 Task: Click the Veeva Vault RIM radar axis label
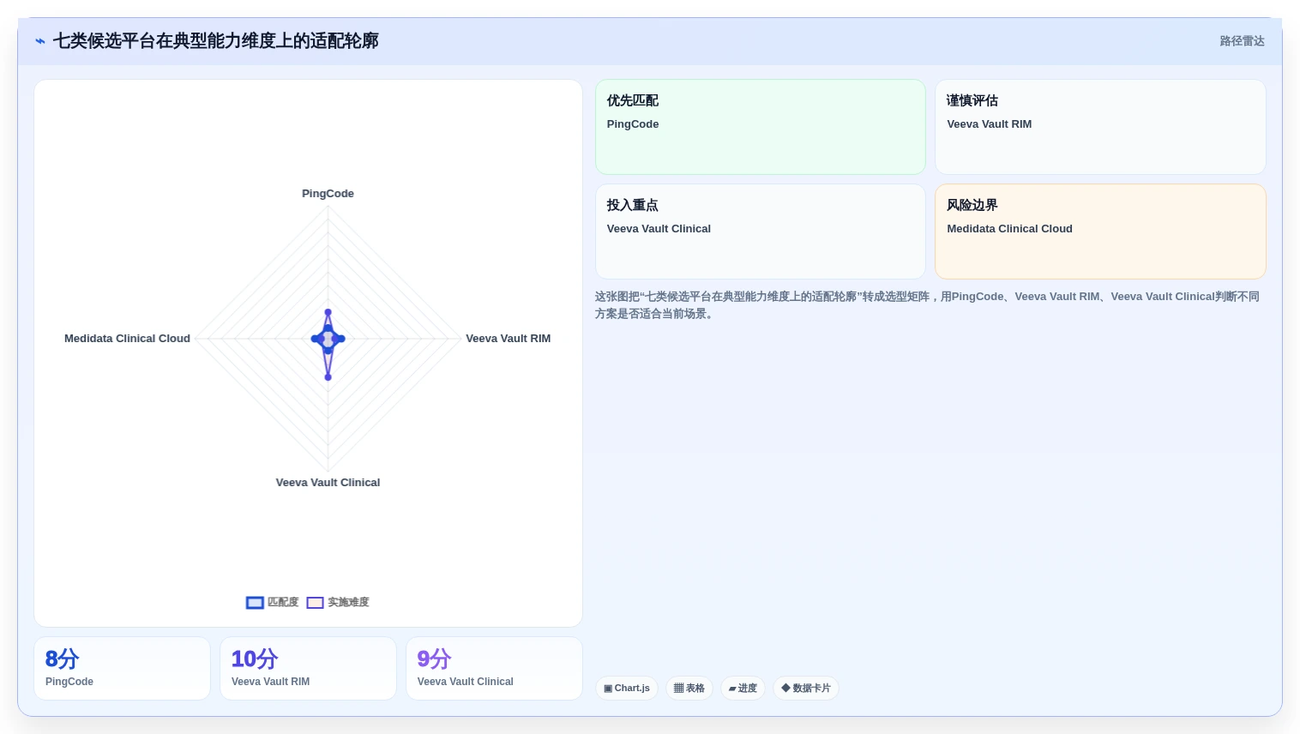click(508, 339)
